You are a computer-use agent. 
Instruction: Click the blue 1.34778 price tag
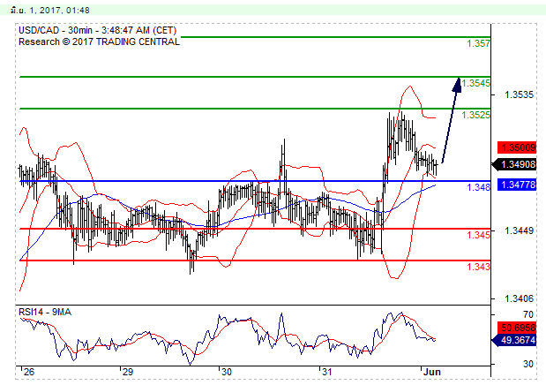pos(517,185)
